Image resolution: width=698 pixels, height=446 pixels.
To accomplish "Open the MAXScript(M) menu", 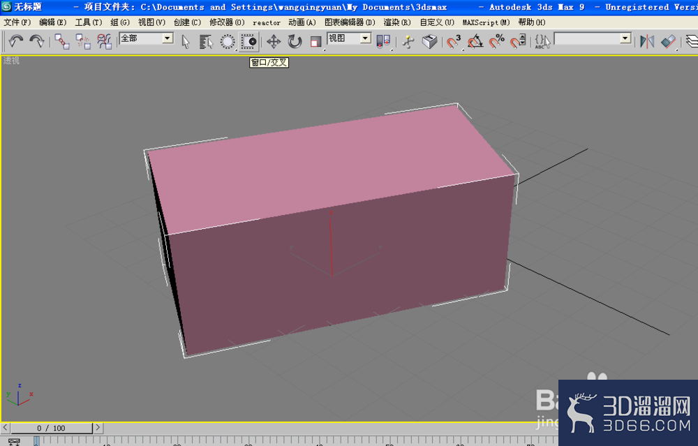I will click(486, 22).
